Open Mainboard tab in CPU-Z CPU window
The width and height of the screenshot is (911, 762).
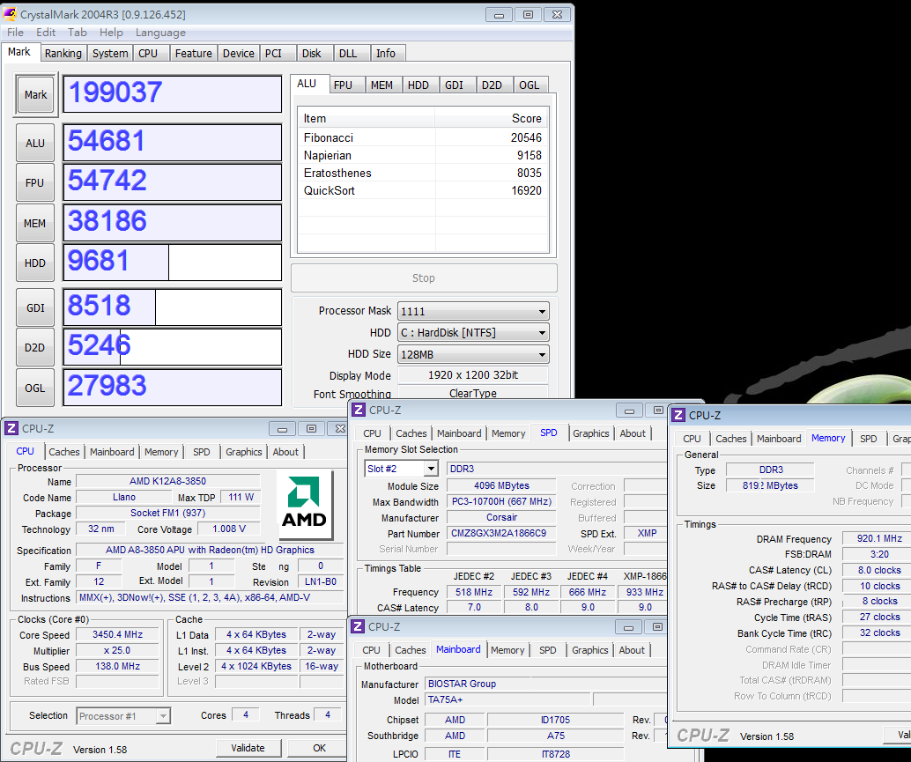coord(112,452)
